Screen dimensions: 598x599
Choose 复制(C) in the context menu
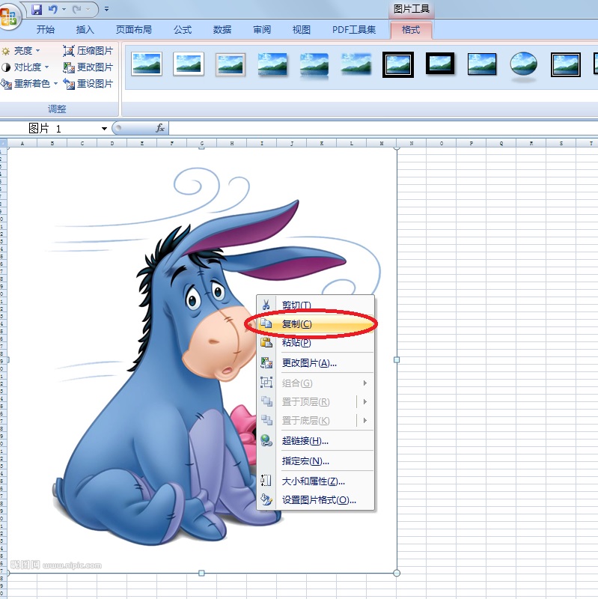pyautogui.click(x=296, y=324)
